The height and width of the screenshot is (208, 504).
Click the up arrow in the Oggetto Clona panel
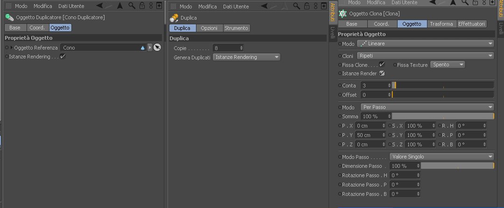tap(453, 3)
